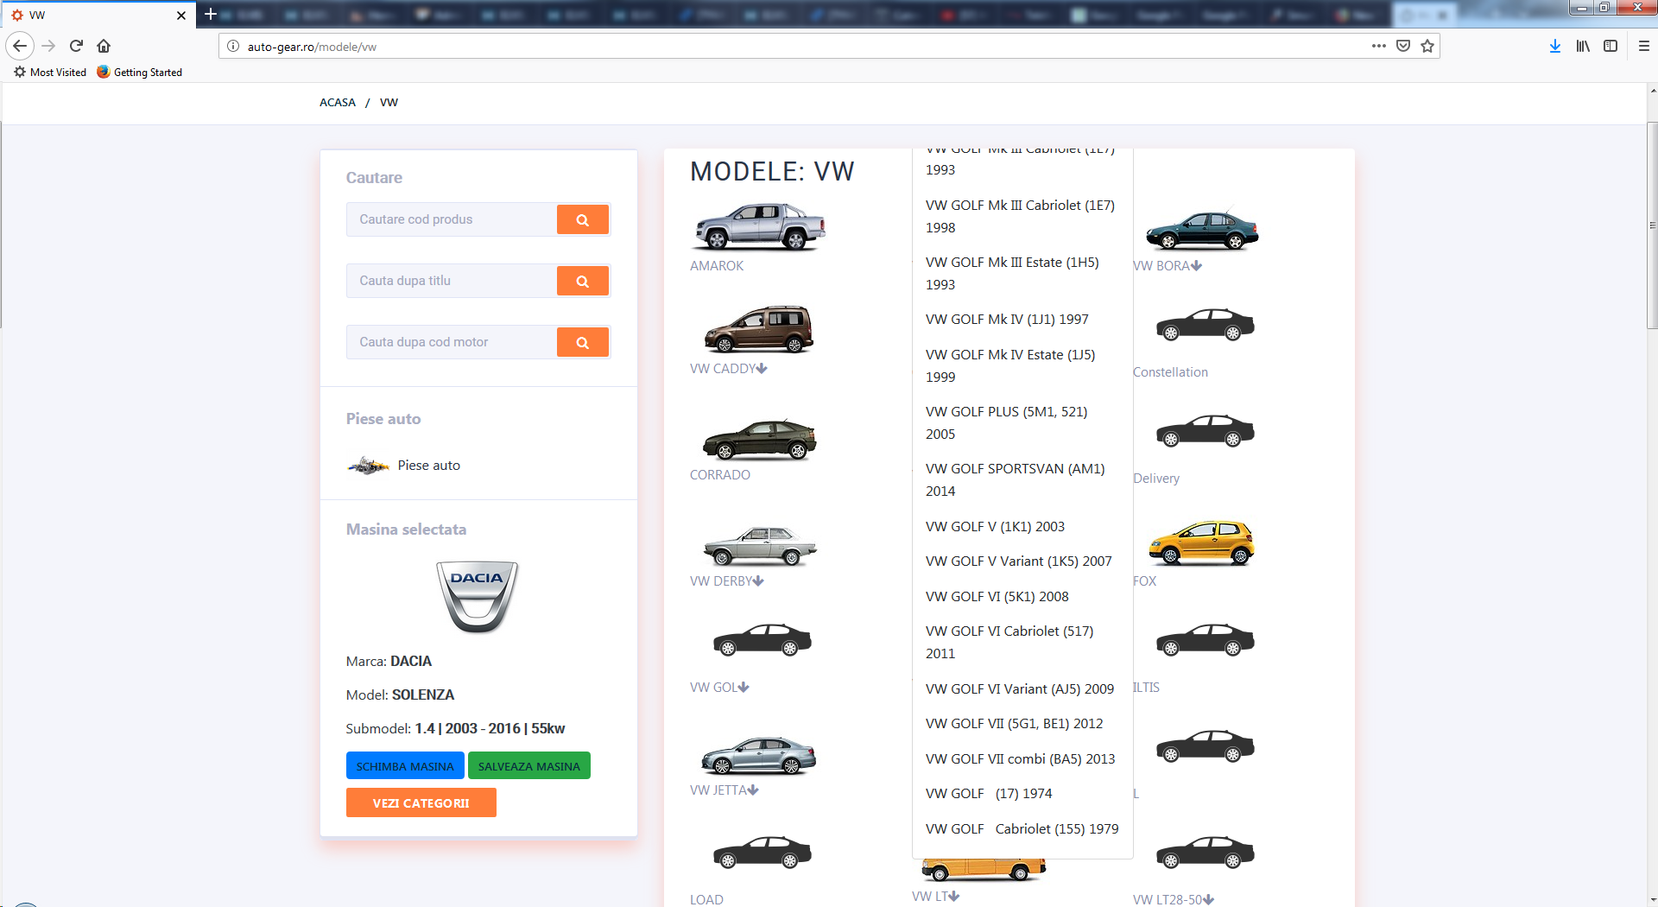Focus the Cautare cod produs field
This screenshot has height=907, width=1658.
coord(452,219)
